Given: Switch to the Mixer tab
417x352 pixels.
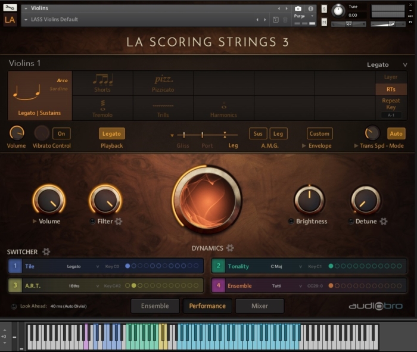Looking at the screenshot, I should point(259,306).
